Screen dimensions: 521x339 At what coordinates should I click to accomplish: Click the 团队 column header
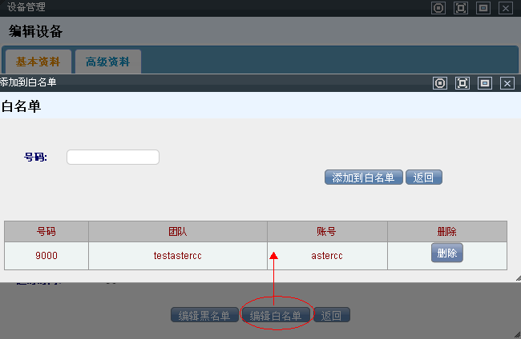click(x=177, y=232)
